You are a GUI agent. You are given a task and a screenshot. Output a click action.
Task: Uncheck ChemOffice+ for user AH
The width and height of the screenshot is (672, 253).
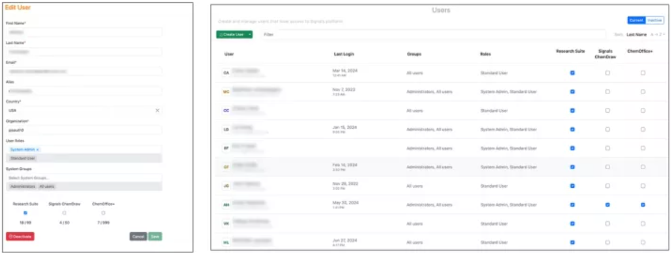pos(643,204)
